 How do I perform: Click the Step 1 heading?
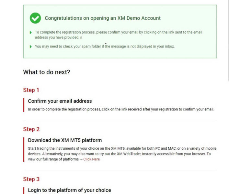pyautogui.click(x=31, y=90)
